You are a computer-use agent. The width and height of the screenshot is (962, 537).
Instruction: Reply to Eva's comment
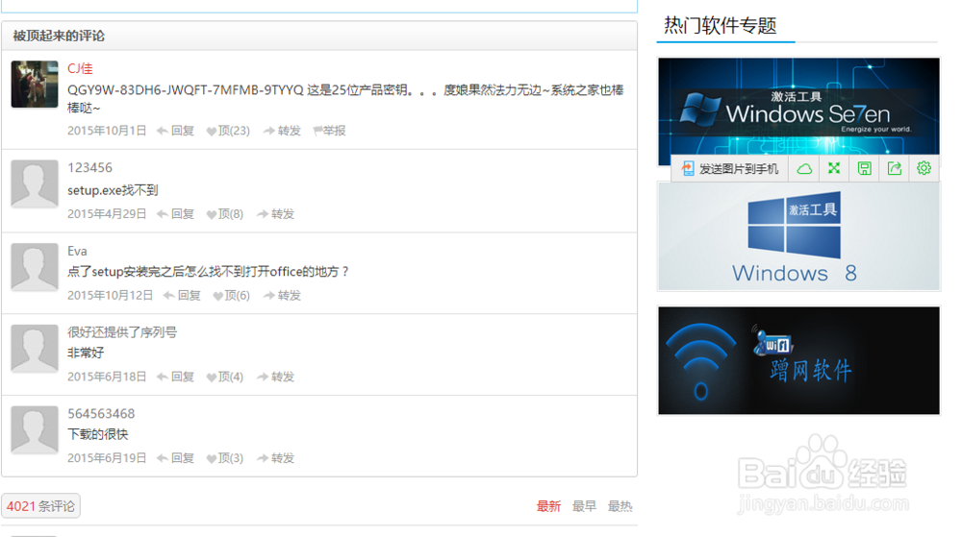[182, 295]
